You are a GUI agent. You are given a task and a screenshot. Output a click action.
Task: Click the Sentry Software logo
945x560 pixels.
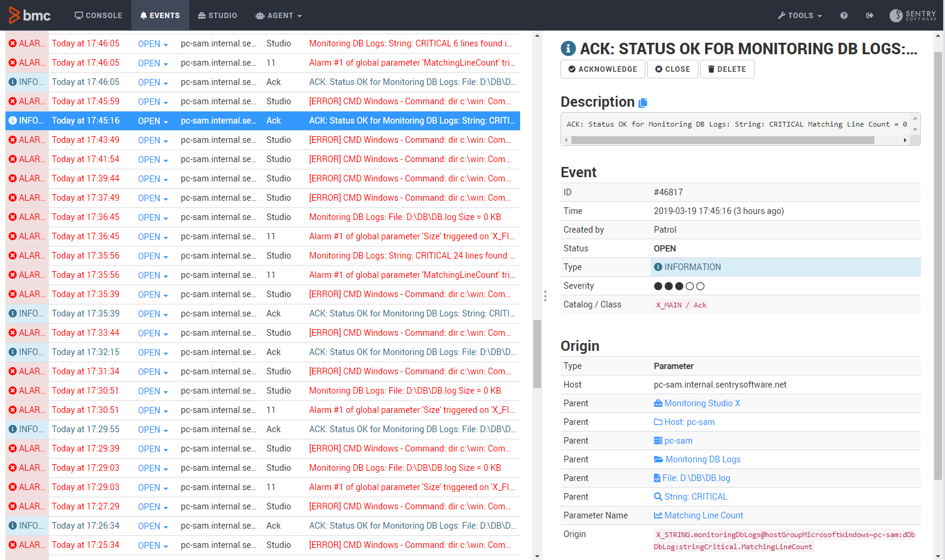(x=913, y=16)
